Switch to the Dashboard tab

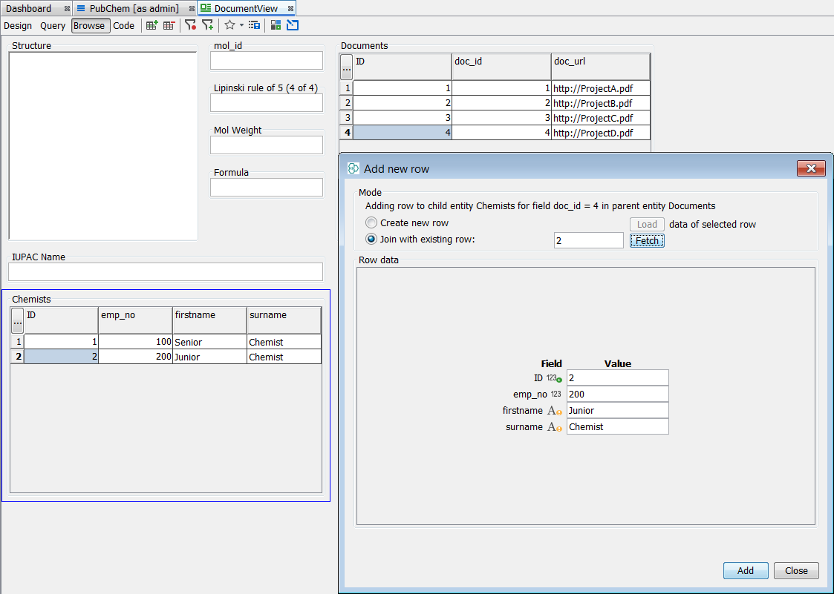point(30,8)
